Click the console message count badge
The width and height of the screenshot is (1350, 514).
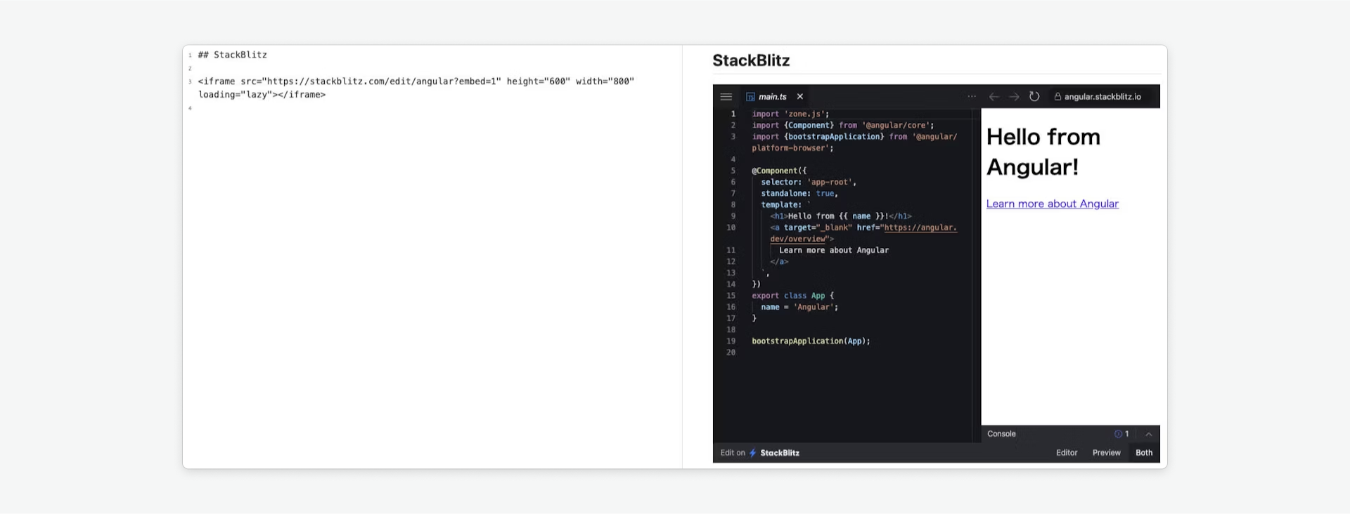1122,434
